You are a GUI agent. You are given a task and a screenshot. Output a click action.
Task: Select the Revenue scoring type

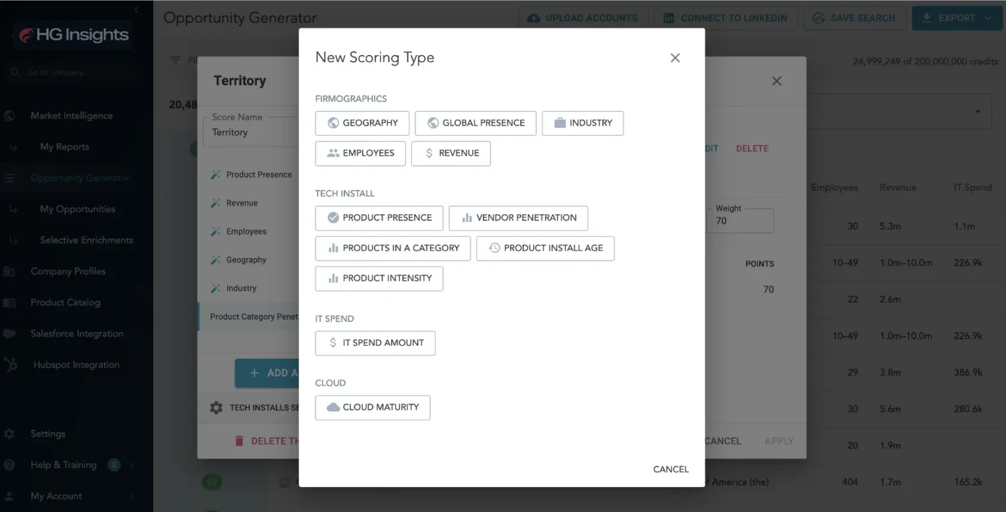(x=451, y=153)
